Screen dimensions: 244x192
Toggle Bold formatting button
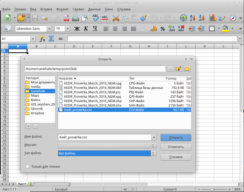77,29
